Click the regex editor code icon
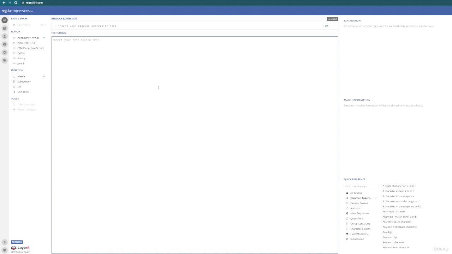452x254 pixels. coord(5,20)
